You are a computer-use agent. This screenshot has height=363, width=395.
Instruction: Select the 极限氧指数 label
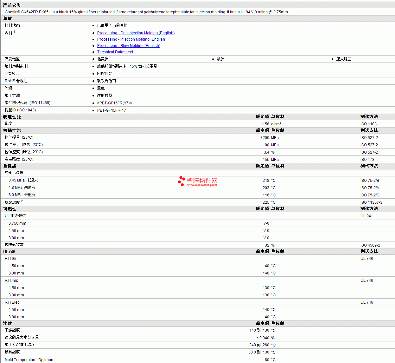point(14,245)
